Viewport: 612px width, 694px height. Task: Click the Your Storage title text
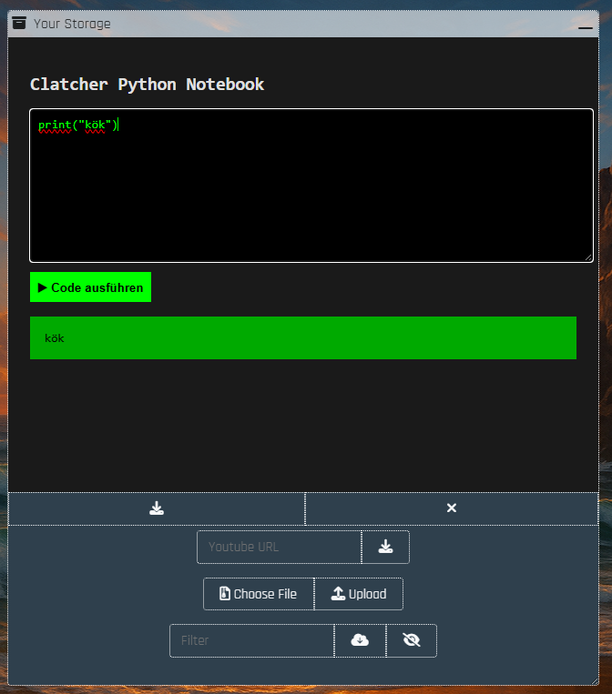pyautogui.click(x=72, y=24)
